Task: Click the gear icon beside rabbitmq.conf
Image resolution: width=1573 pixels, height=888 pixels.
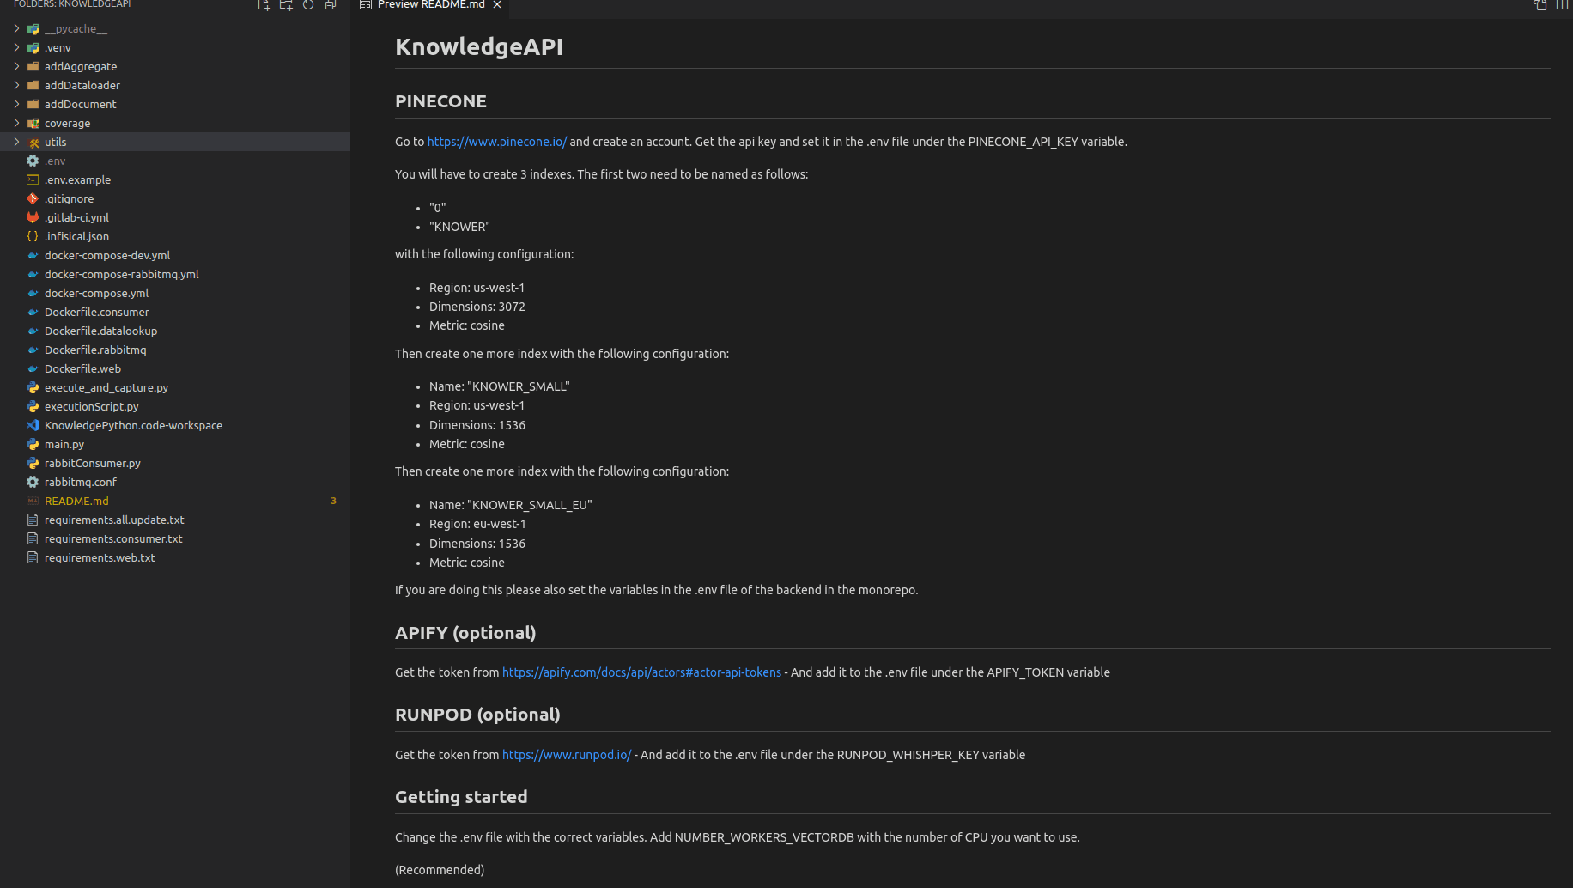Action: (x=32, y=482)
